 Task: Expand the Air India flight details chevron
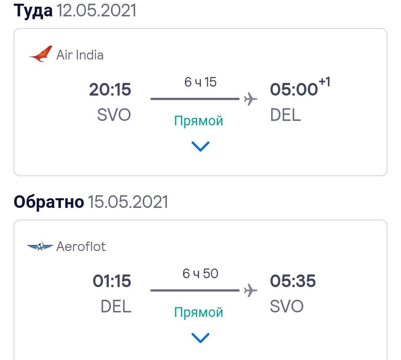tap(200, 146)
